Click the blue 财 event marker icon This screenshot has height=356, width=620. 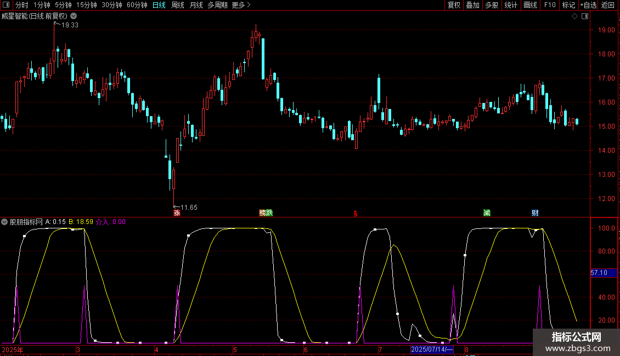pyautogui.click(x=535, y=213)
